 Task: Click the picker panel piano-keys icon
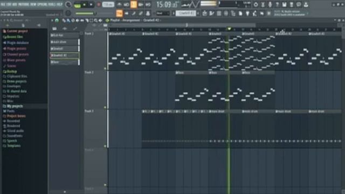[54, 29]
